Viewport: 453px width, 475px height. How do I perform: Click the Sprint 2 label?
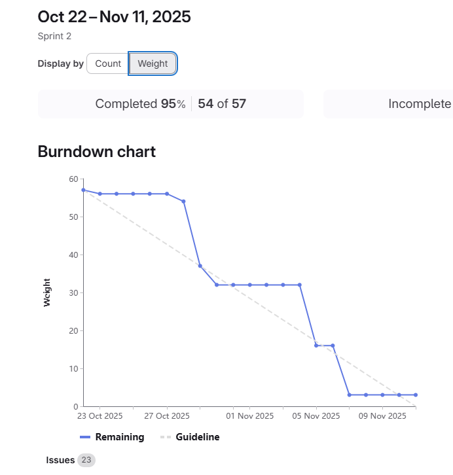55,36
